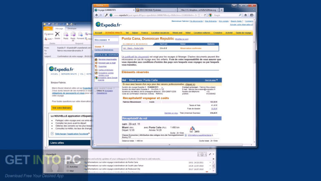Viewport: 321px width, 181px height.
Task: Click the Expedia.fr logo in the browser
Action: tap(109, 25)
